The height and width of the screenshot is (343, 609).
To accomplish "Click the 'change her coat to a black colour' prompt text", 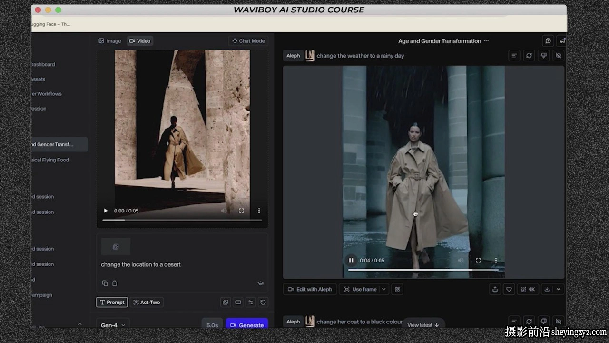I will (x=360, y=322).
